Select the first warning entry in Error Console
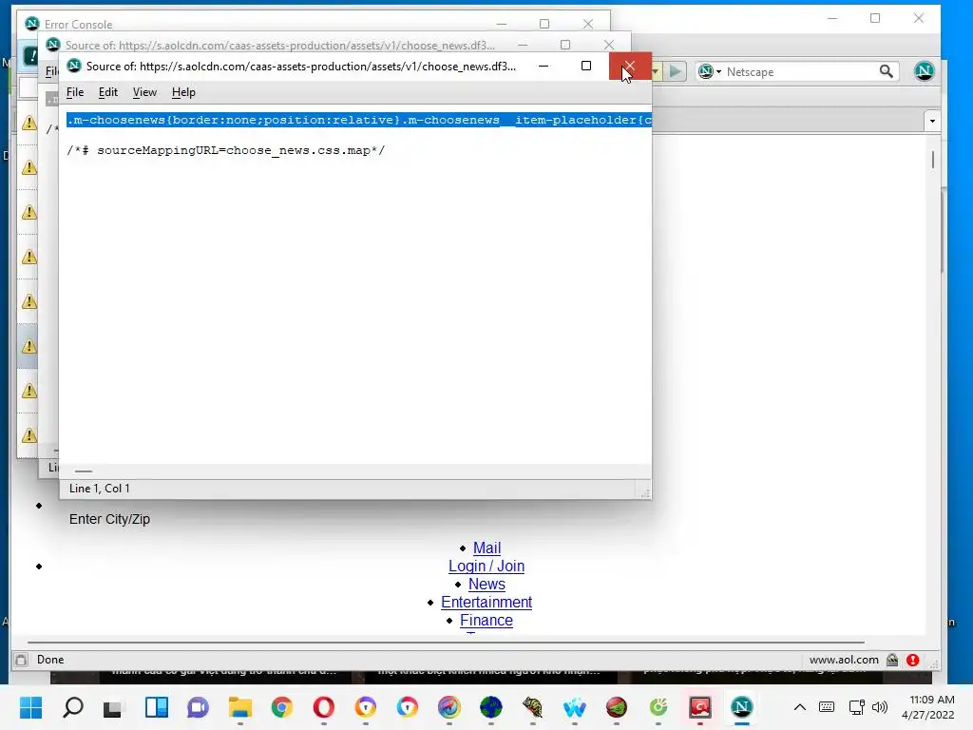The height and width of the screenshot is (730, 973). tap(29, 123)
